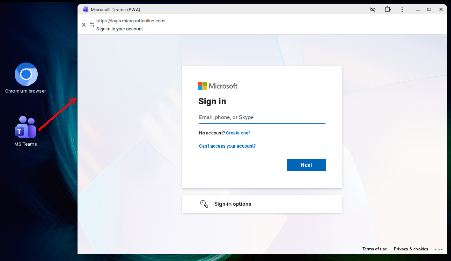Open the Terms of use link

click(375, 249)
